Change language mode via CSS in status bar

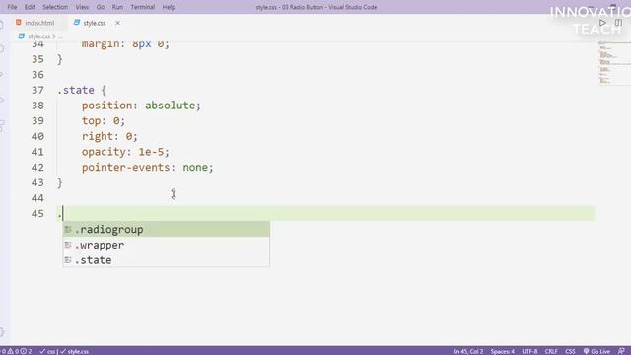[x=570, y=351]
